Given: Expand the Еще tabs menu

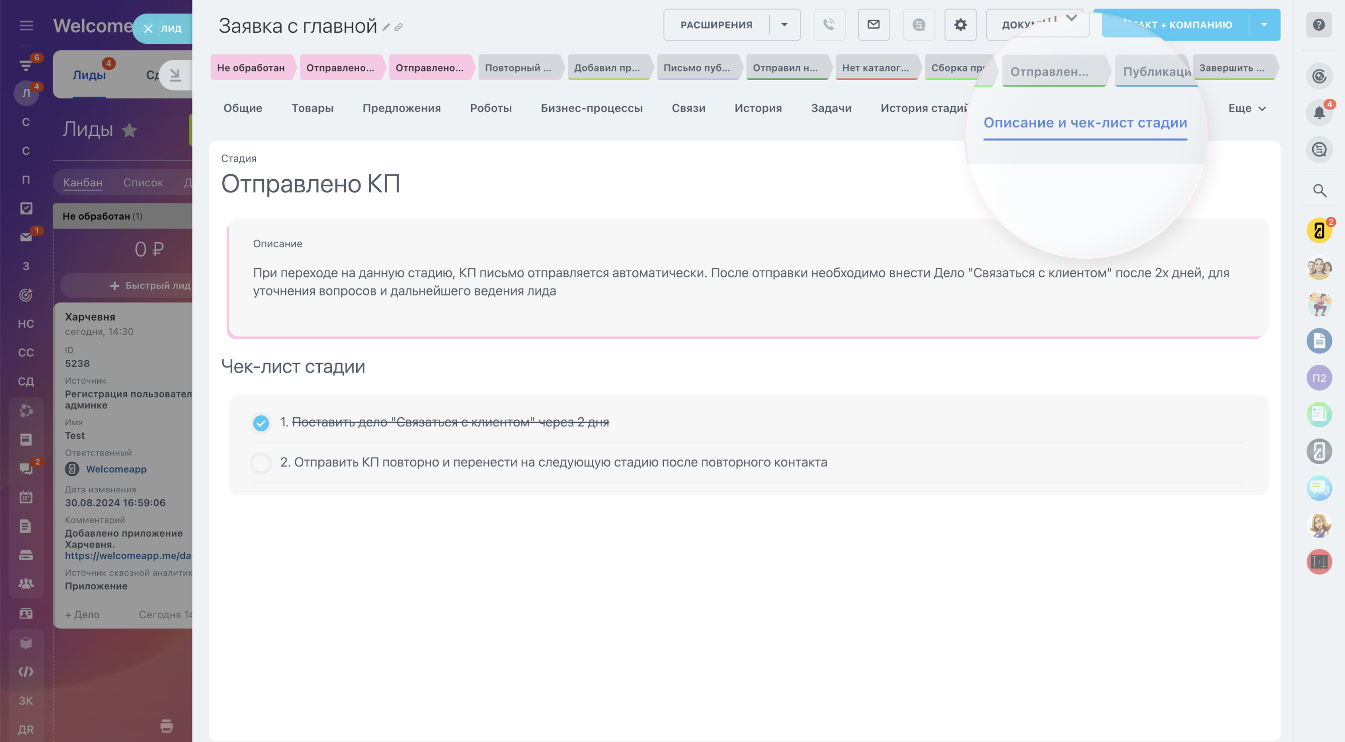Looking at the screenshot, I should pos(1247,109).
